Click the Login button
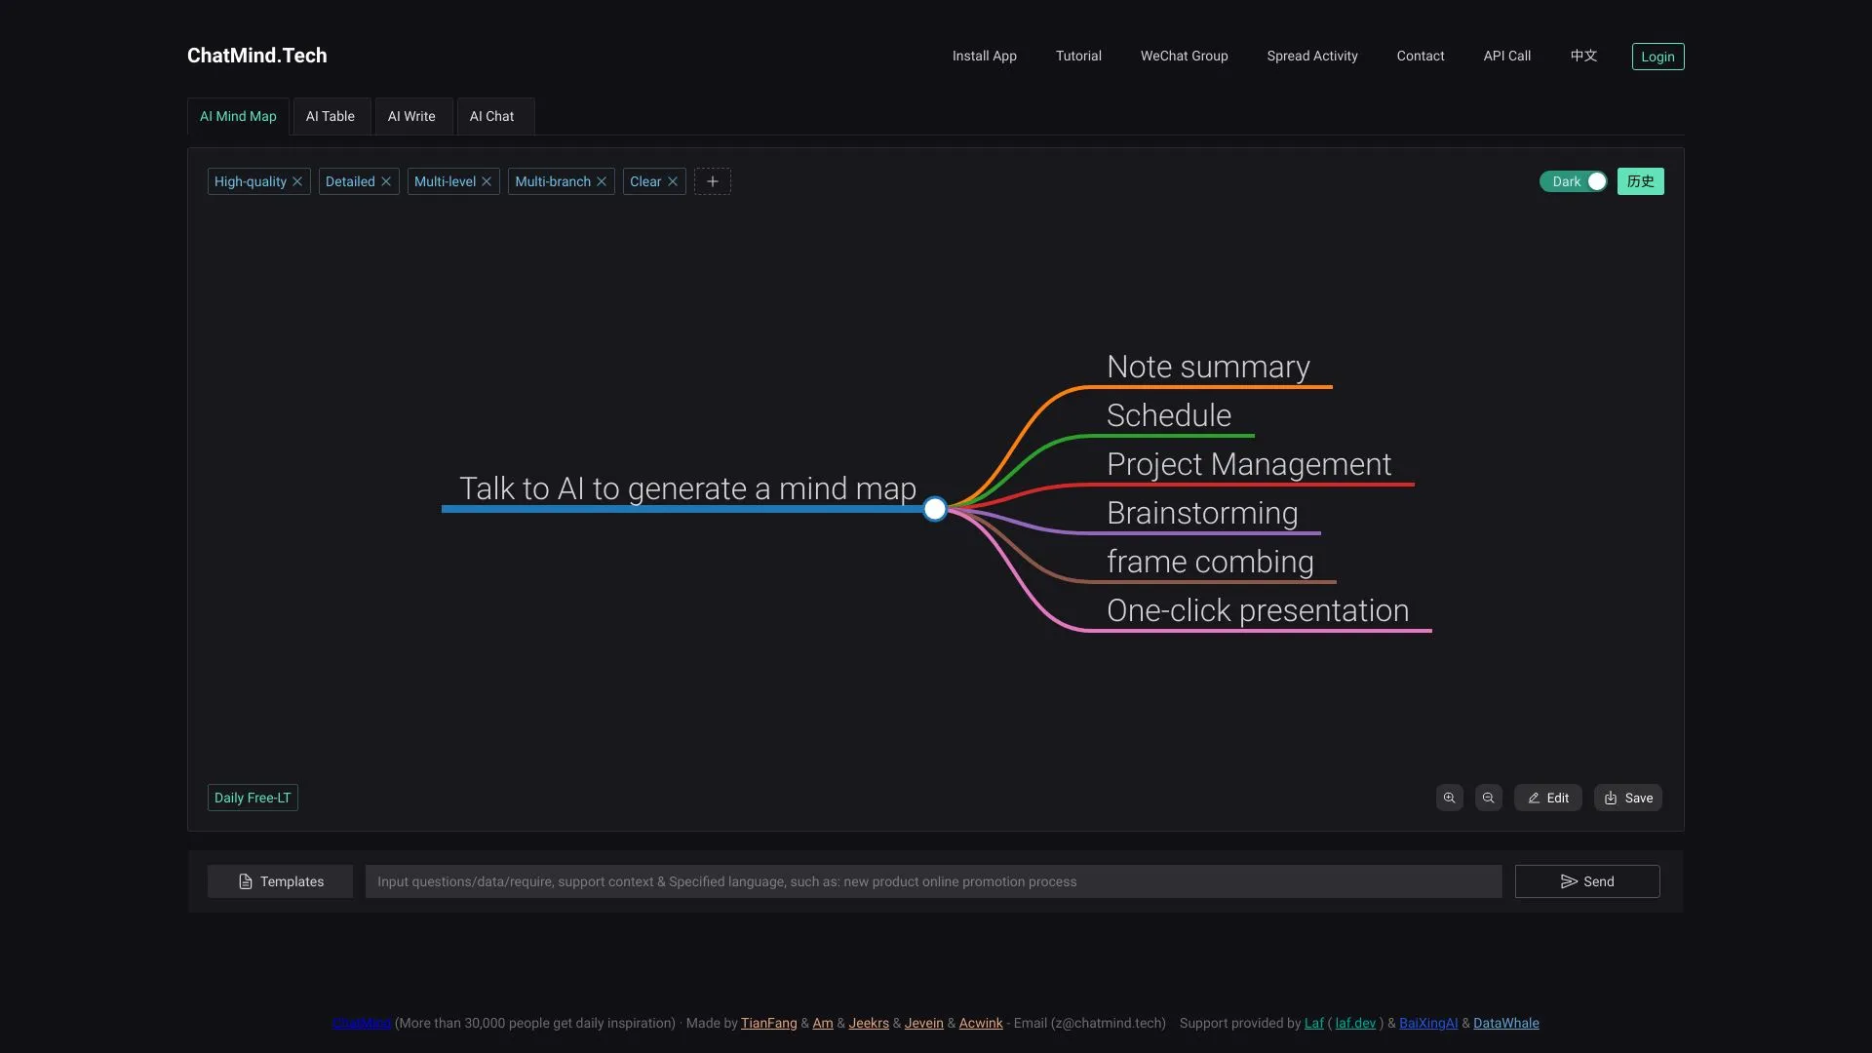This screenshot has height=1053, width=1872. 1657,56
